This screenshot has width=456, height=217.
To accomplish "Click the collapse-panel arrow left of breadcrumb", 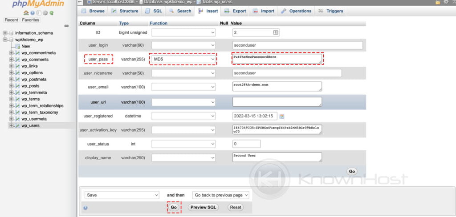I will pyautogui.click(x=81, y=2).
